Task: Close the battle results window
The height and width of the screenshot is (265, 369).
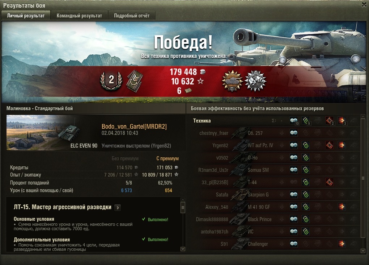Action: (364, 5)
